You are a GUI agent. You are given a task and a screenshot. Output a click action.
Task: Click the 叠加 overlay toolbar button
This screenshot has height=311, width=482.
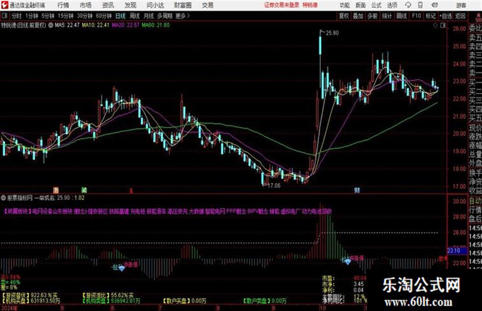click(358, 16)
